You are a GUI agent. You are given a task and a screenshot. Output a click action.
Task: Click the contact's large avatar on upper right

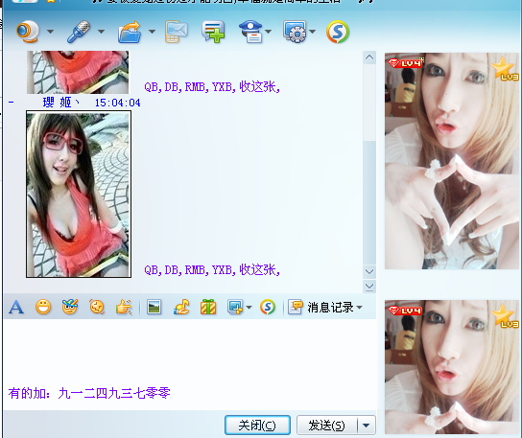(x=452, y=161)
